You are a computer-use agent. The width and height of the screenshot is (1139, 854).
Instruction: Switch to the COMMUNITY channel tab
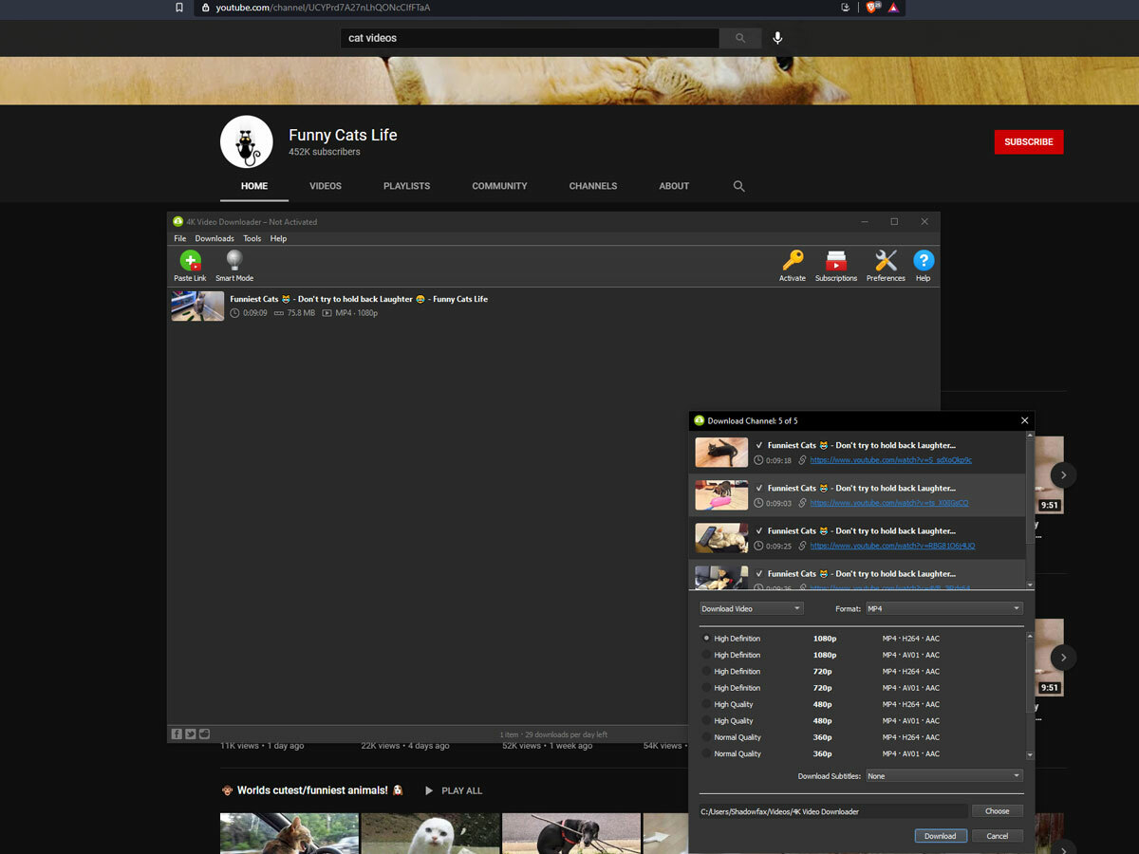click(x=499, y=186)
